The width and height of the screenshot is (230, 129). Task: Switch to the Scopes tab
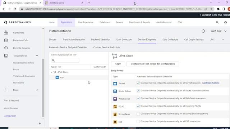click(x=53, y=39)
